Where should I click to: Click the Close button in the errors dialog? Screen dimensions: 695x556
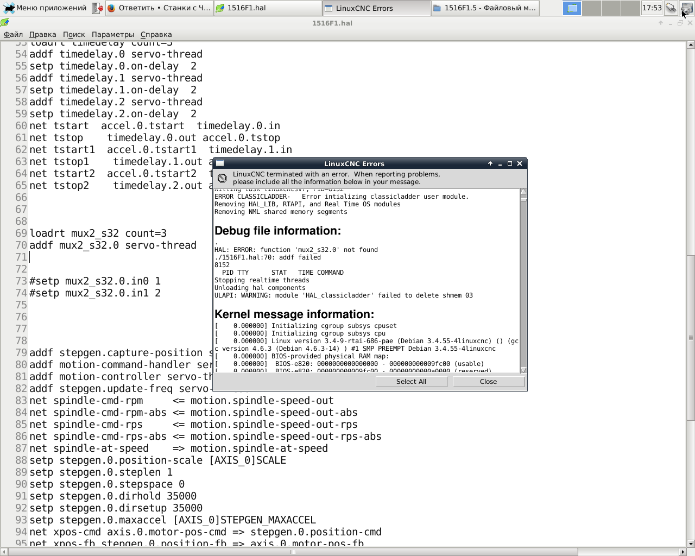(x=488, y=381)
